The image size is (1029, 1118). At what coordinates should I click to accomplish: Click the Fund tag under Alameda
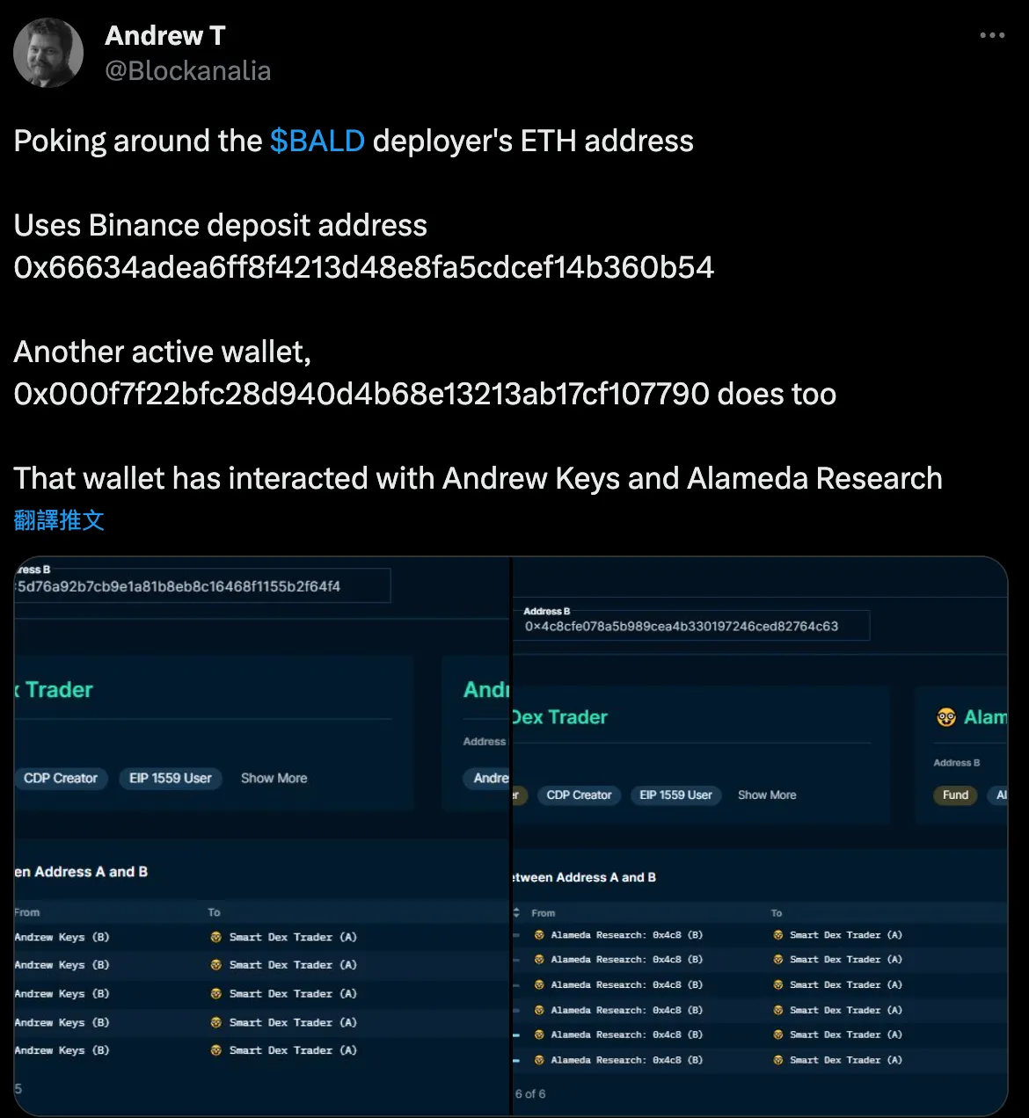pyautogui.click(x=955, y=795)
